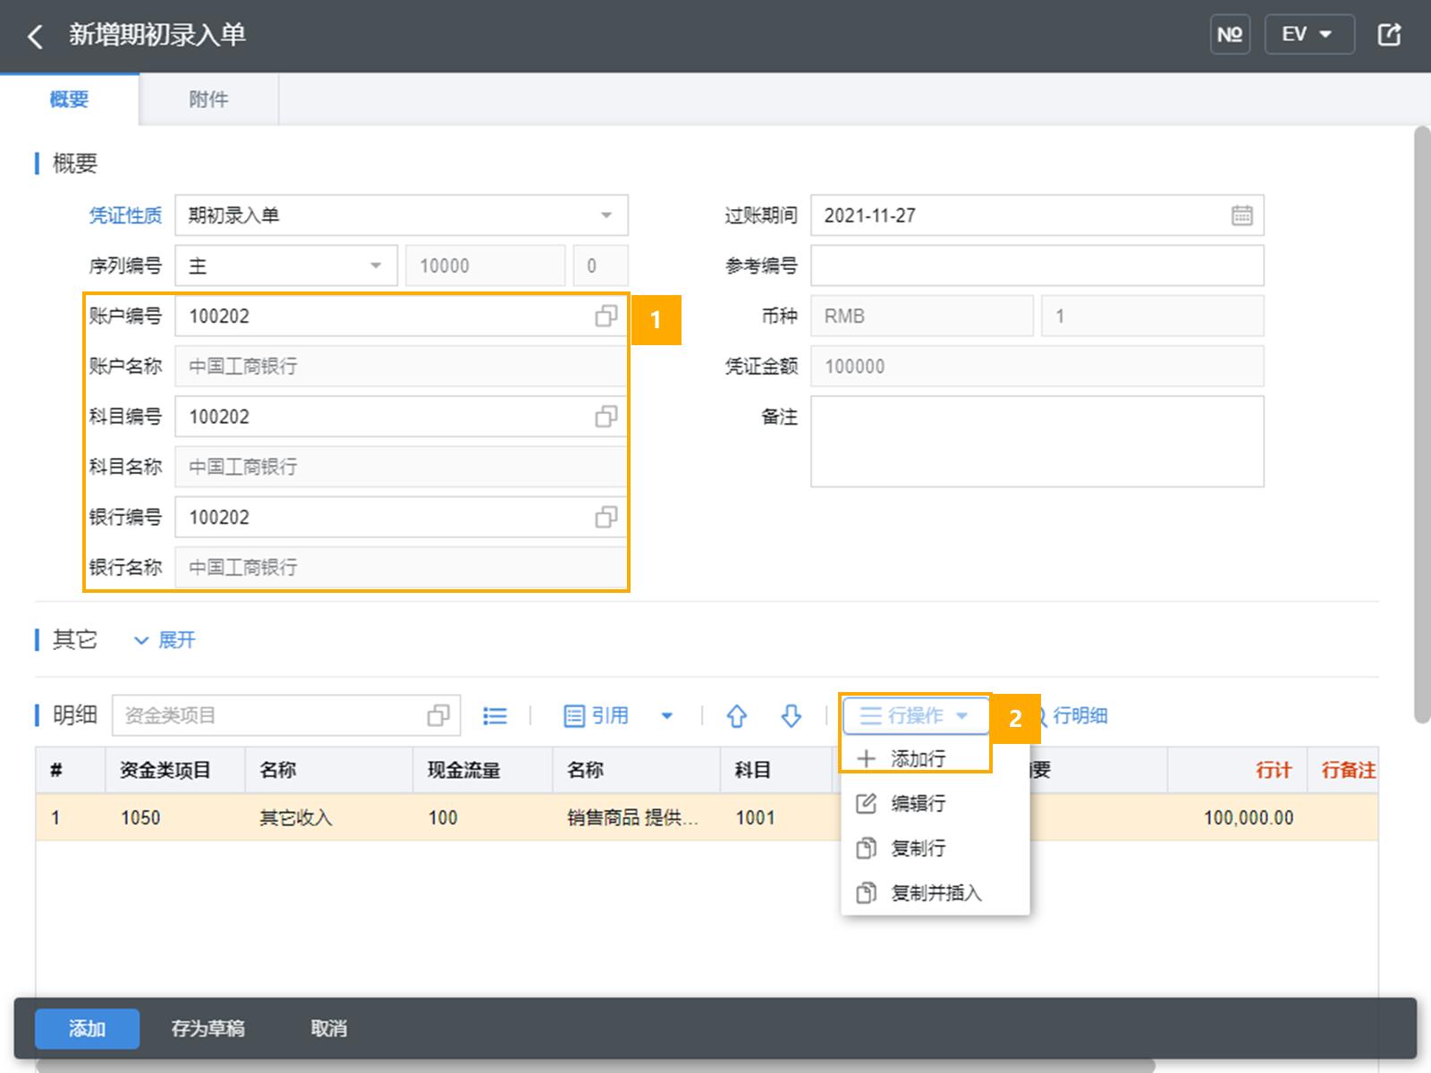The width and height of the screenshot is (1431, 1073).
Task: Click the 资金类项目 search field
Action: coord(286,715)
